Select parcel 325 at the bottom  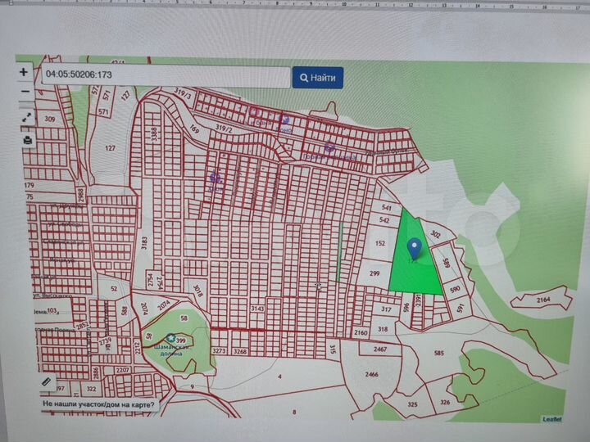click(x=412, y=404)
